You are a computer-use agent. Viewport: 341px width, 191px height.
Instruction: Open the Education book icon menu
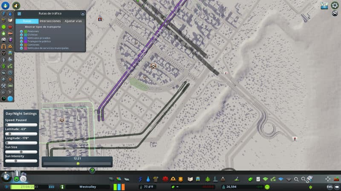pyautogui.click(x=191, y=179)
